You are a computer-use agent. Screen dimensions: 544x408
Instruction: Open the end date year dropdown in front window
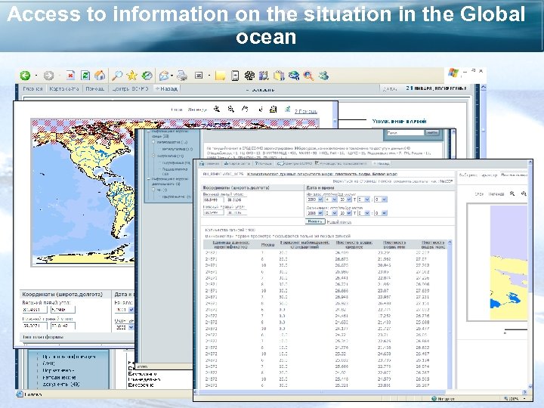pyautogui.click(x=315, y=213)
